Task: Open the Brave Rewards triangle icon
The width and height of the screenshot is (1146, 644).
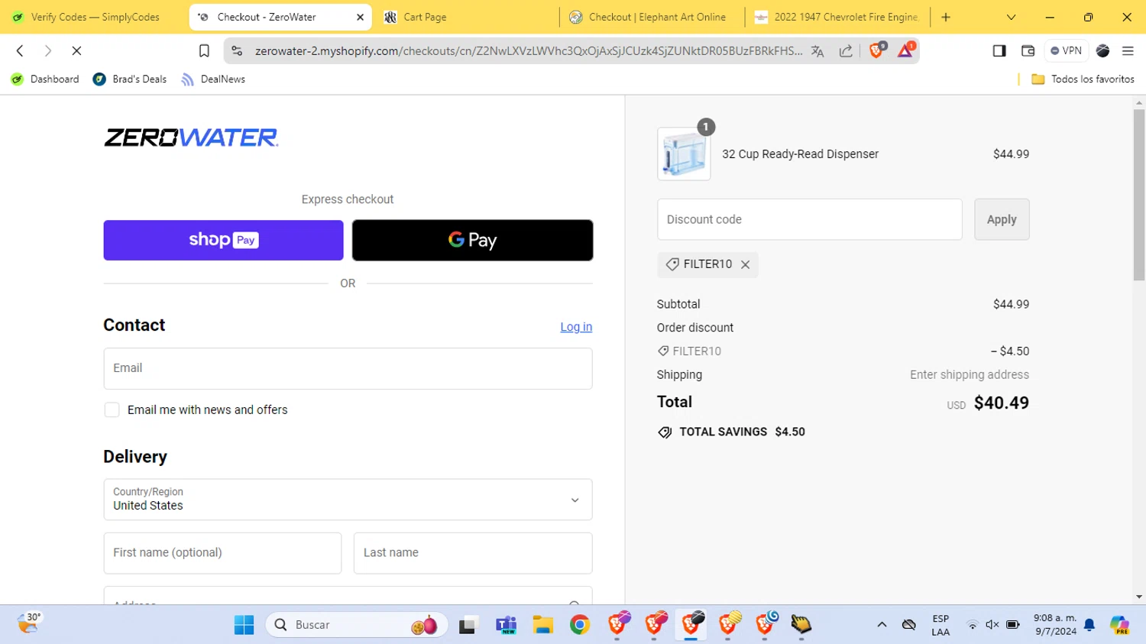Action: click(905, 50)
